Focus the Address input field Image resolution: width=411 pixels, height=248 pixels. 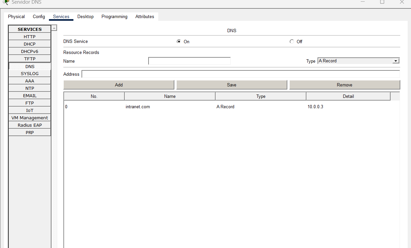(241, 74)
